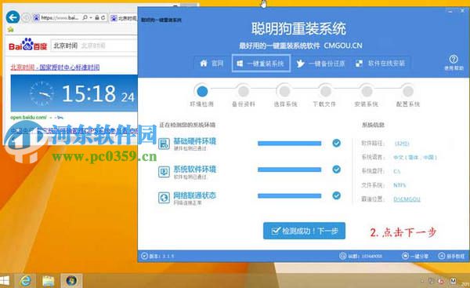Click the 基础硬件环境 progress bar

289,144
